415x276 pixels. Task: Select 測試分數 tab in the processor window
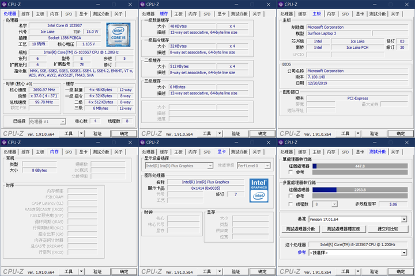point(101,14)
